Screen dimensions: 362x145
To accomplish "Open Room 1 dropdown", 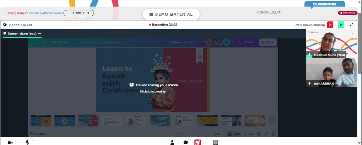I will tap(79, 13).
